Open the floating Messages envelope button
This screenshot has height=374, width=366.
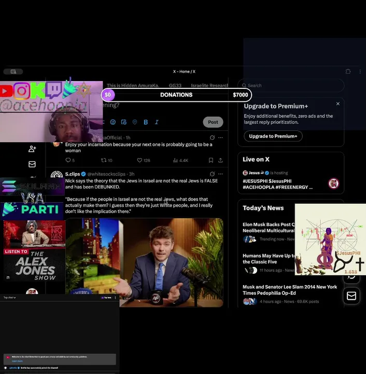click(x=351, y=296)
